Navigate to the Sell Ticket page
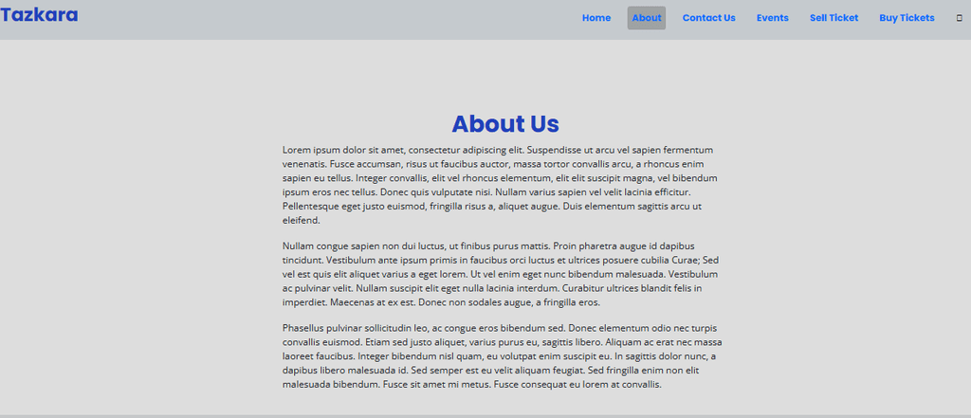 [x=834, y=18]
